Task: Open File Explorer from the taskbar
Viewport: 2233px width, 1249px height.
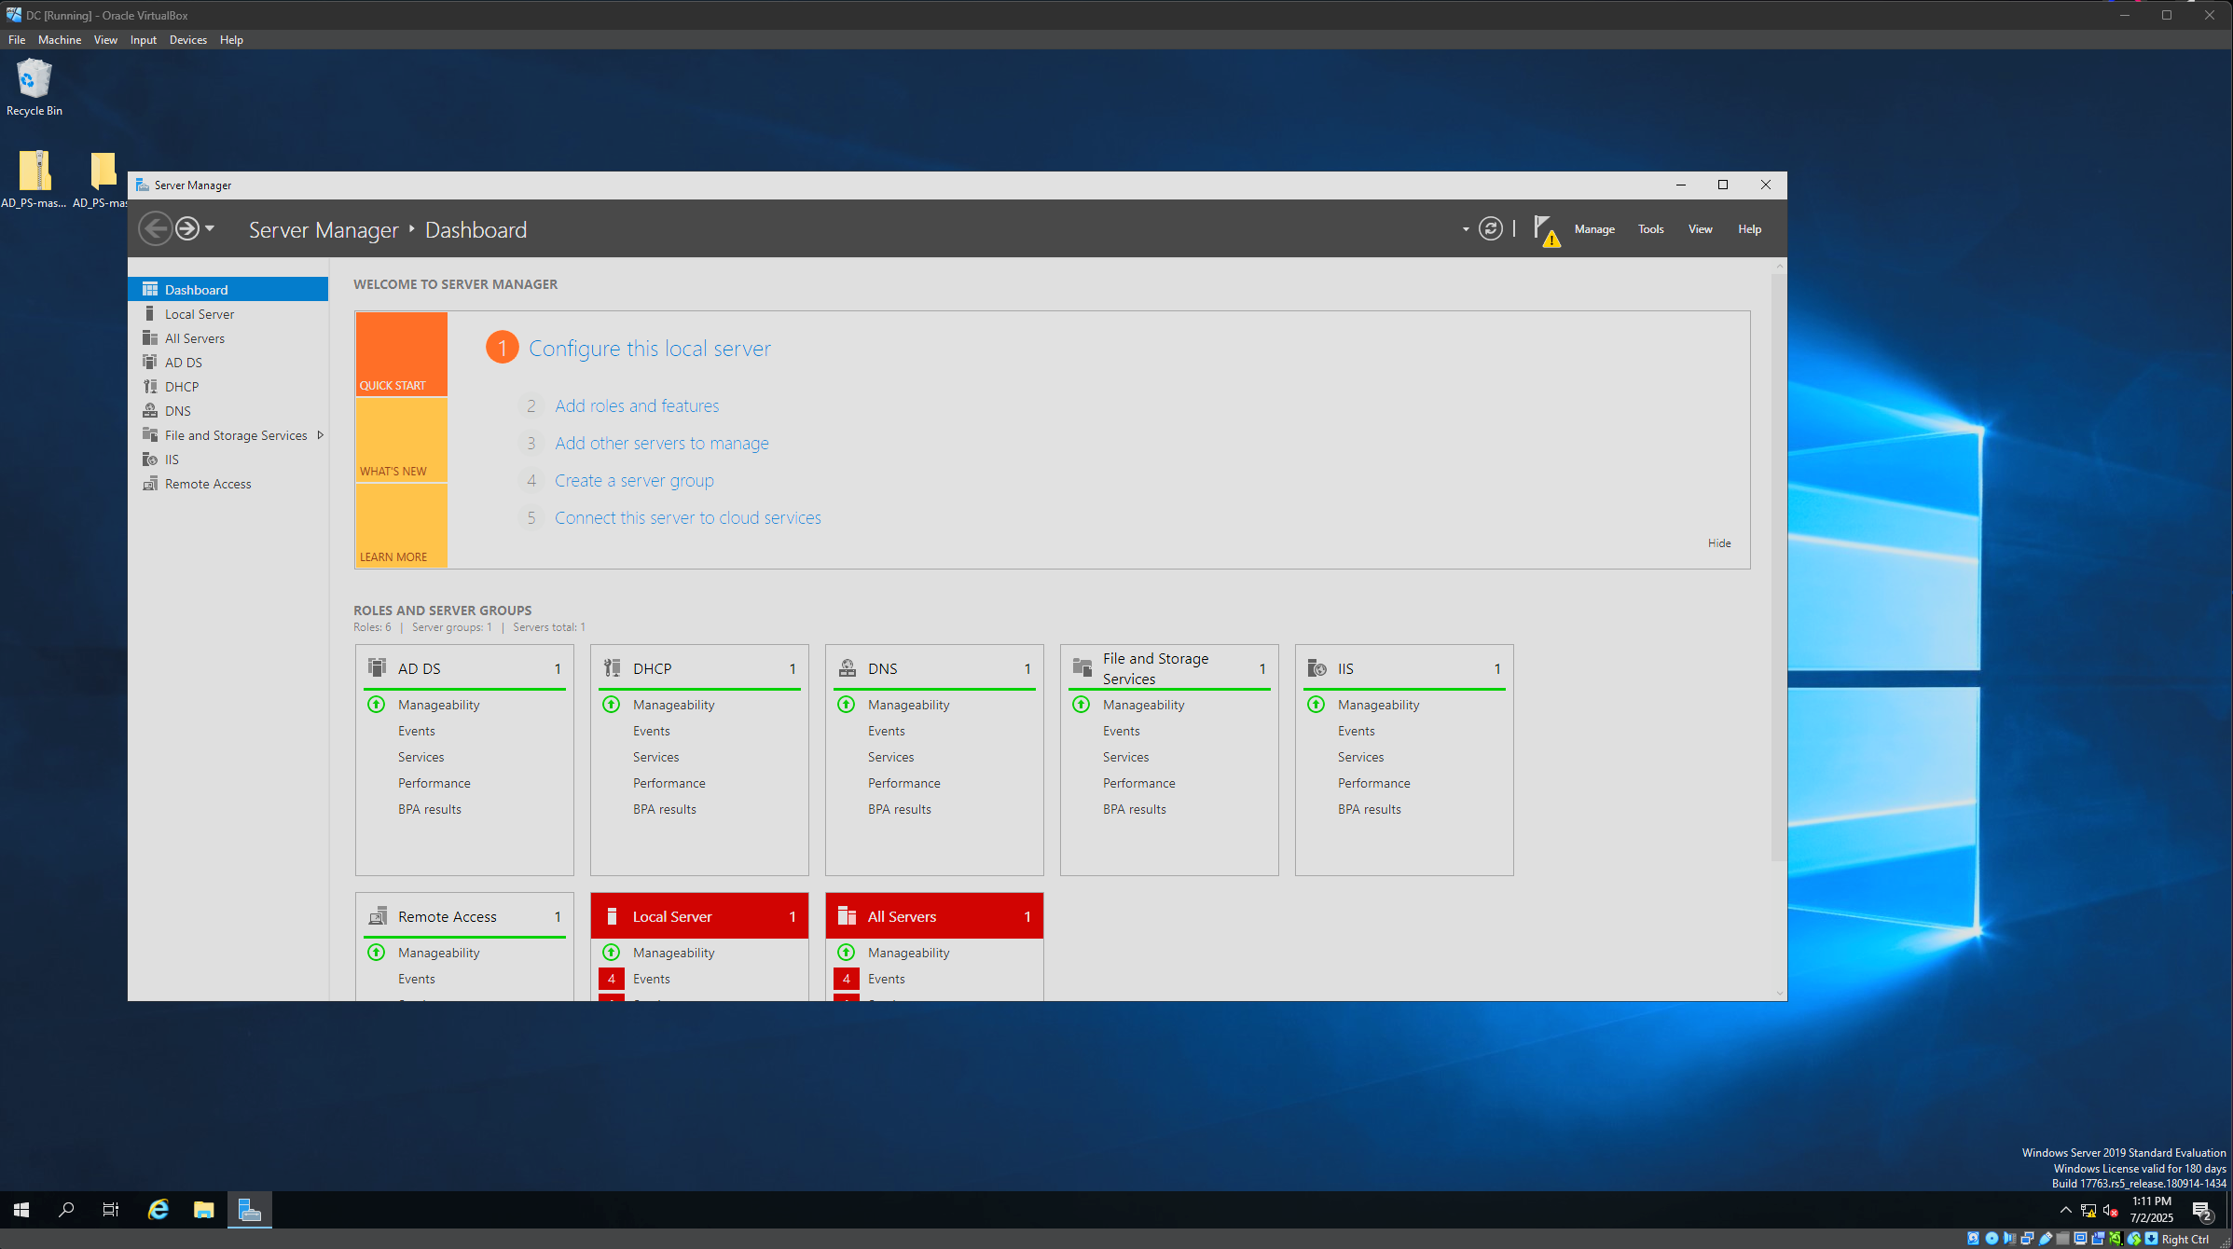Action: pyautogui.click(x=203, y=1210)
